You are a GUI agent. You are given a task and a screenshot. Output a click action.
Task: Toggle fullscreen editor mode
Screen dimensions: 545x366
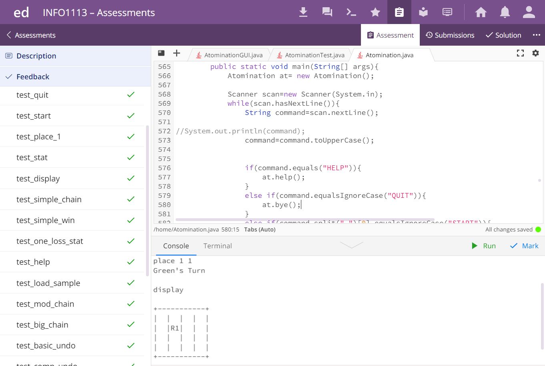tap(520, 53)
